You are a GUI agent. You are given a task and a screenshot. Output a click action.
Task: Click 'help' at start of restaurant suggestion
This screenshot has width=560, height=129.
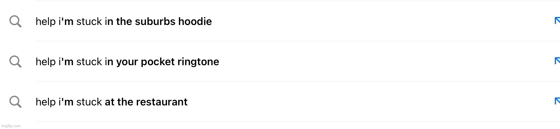pos(46,103)
